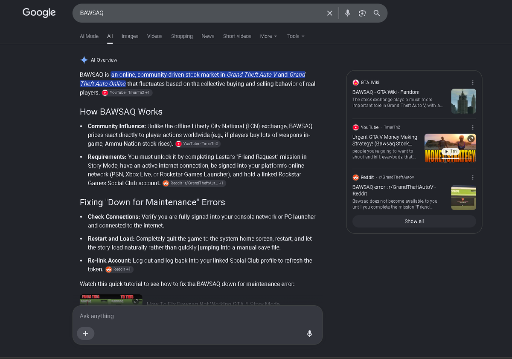Screen dimensions: 512x359
Task: Open BAWSAQ error Reddit thread link
Action: click(x=394, y=190)
